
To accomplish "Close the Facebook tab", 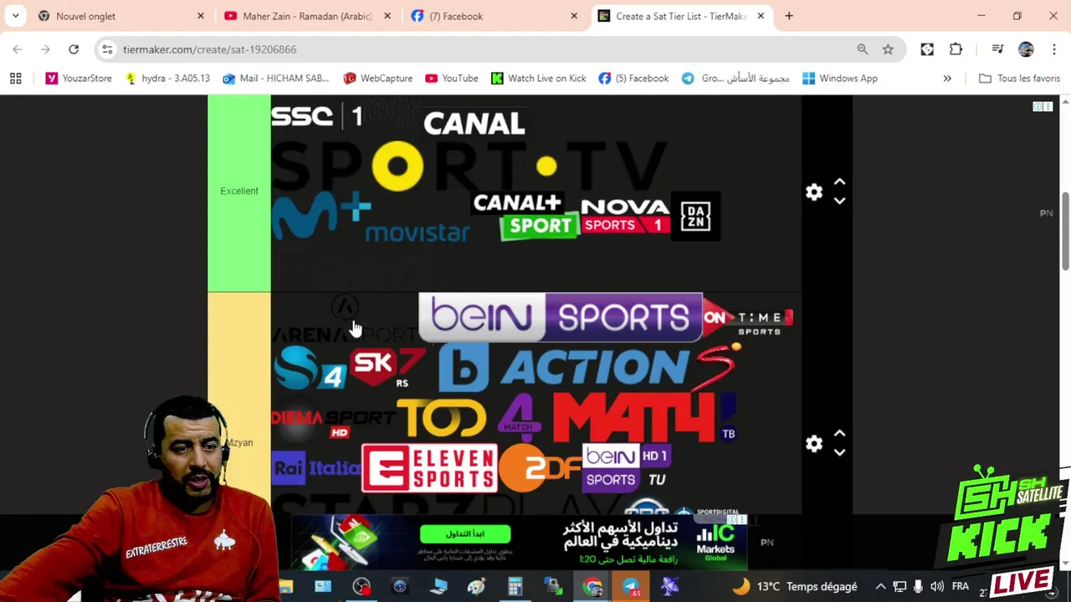I will click(x=574, y=16).
